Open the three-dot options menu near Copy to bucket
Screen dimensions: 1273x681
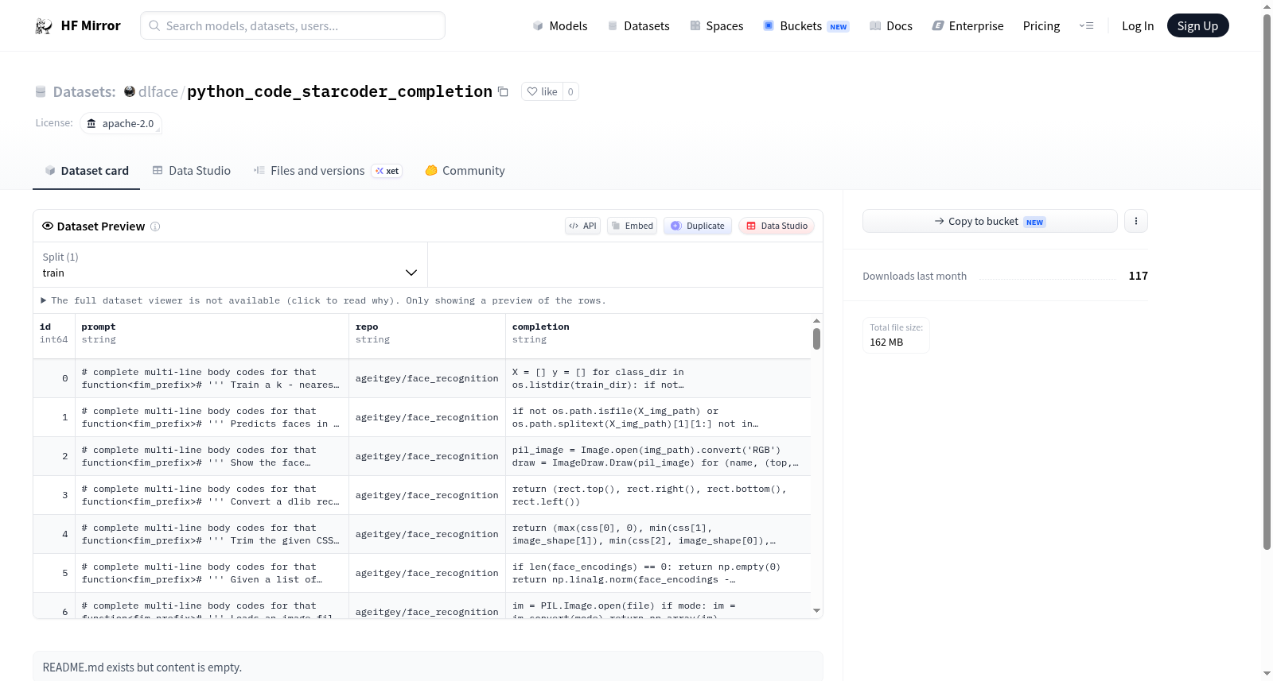(x=1136, y=221)
